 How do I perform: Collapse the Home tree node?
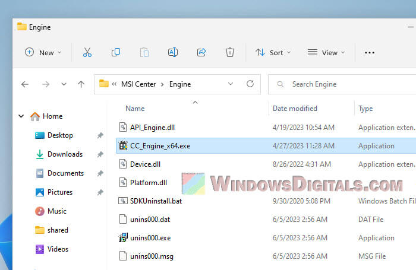(x=21, y=116)
